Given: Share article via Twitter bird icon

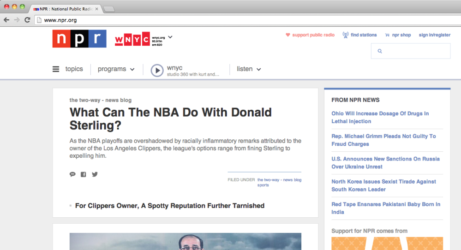Looking at the screenshot, I should pos(95,174).
